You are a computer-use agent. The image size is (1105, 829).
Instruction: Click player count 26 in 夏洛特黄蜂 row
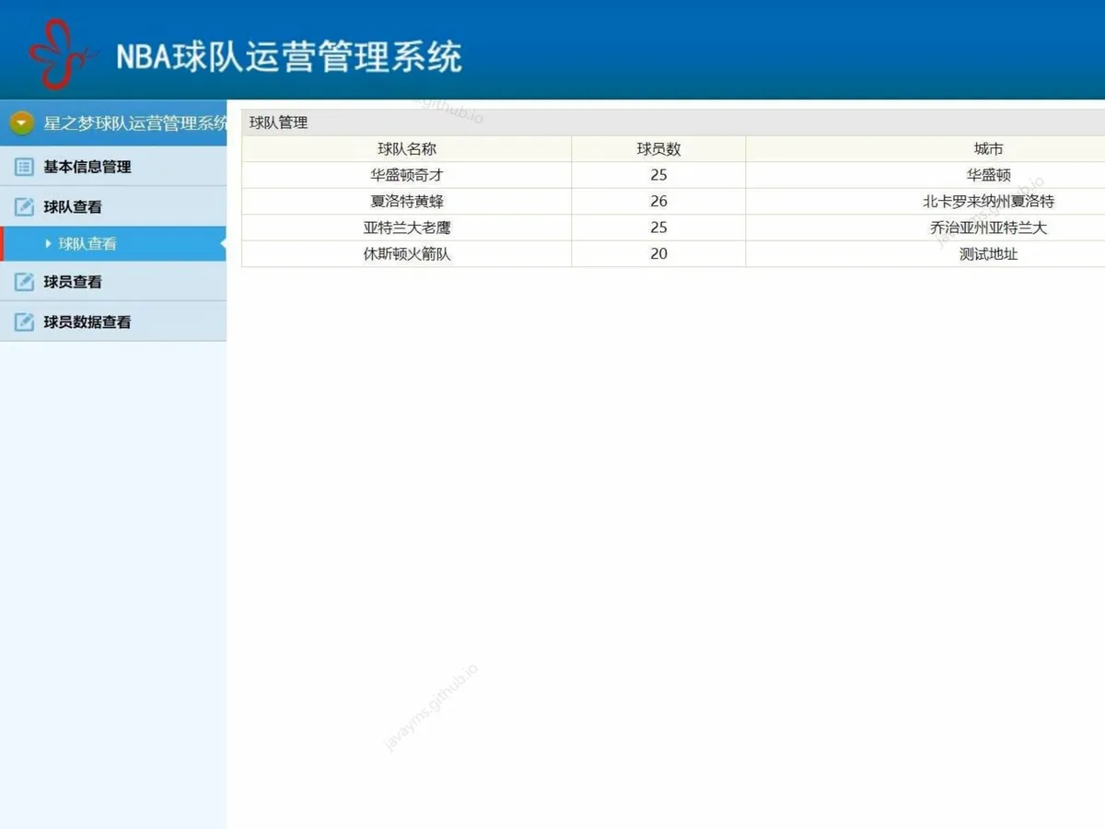(x=658, y=202)
